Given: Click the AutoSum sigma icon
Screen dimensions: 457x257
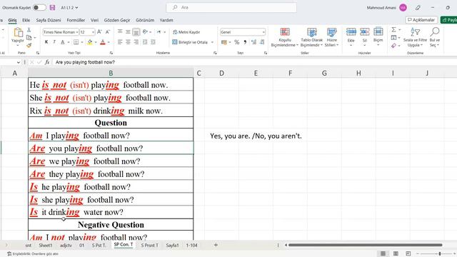Looking at the screenshot, I should click(393, 30).
